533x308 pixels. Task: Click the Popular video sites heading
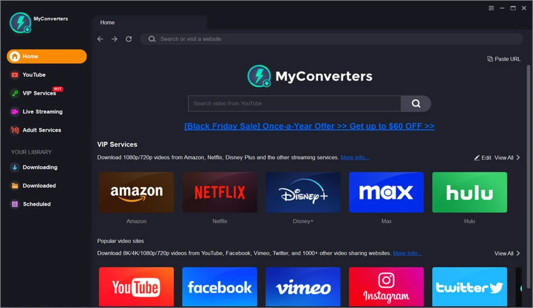tap(120, 241)
